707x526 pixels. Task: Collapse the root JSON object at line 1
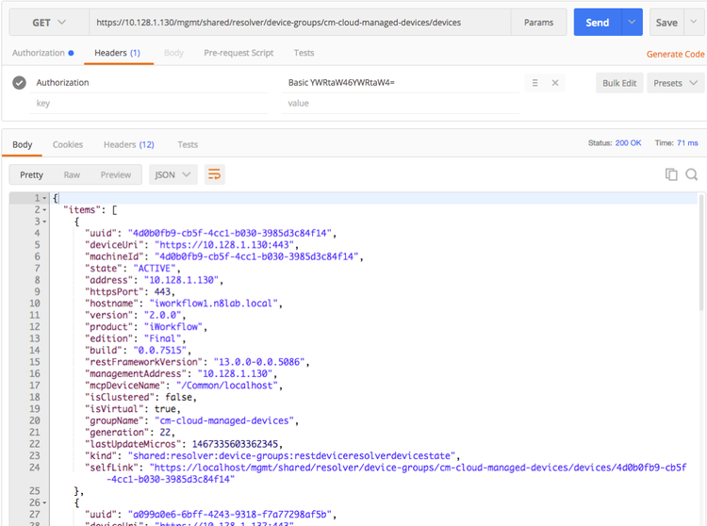(x=45, y=198)
